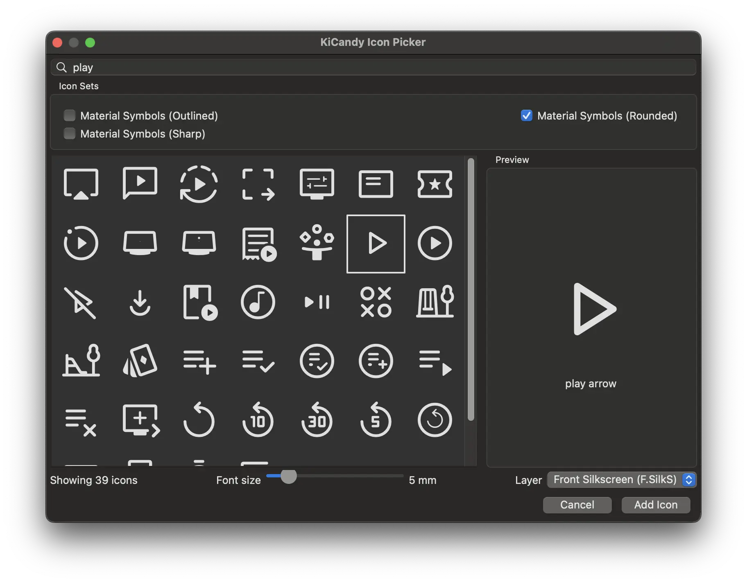Select the playlist play icon
The image size is (747, 583).
point(435,362)
